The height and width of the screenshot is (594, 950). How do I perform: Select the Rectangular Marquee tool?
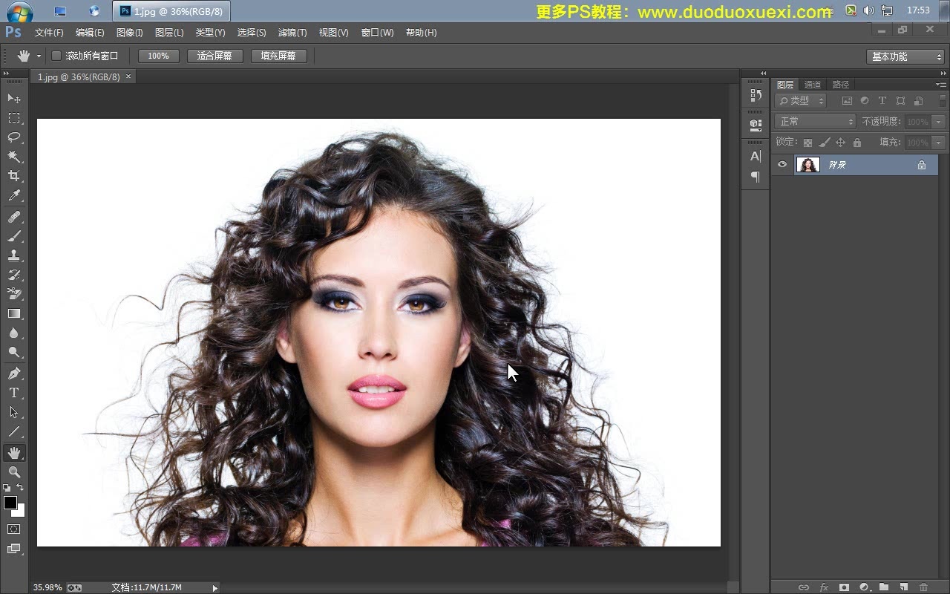pos(14,118)
